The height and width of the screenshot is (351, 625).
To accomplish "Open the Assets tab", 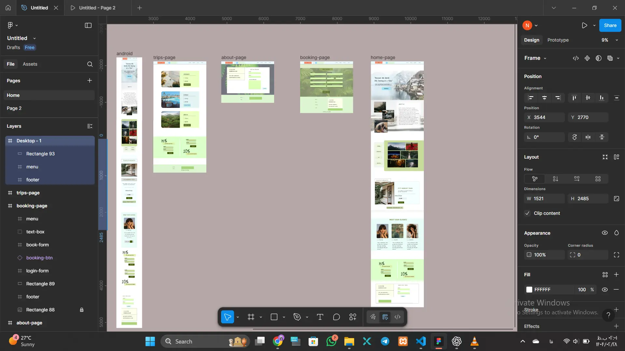I will point(30,64).
